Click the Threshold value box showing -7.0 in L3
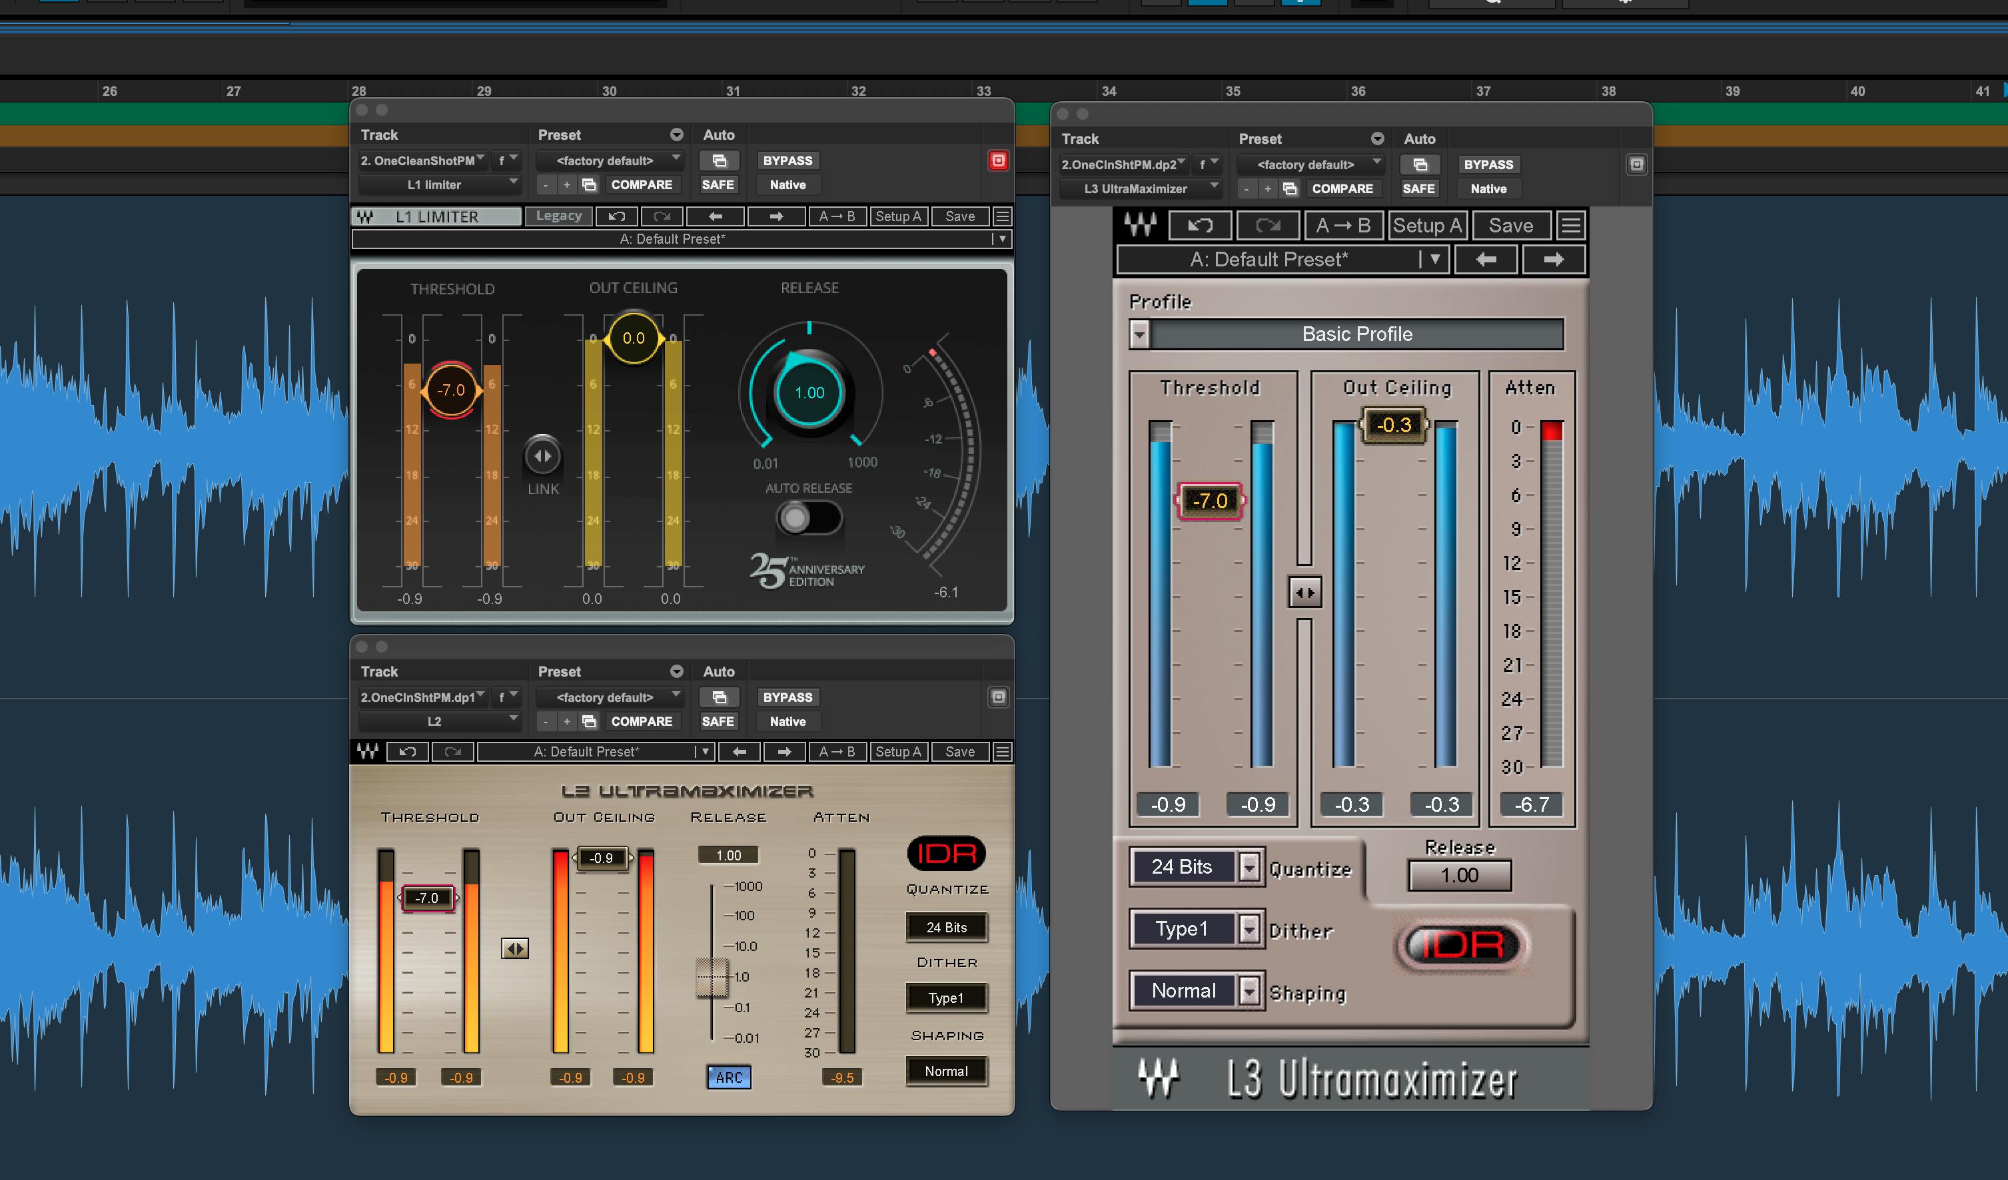The width and height of the screenshot is (2008, 1180). (1210, 500)
